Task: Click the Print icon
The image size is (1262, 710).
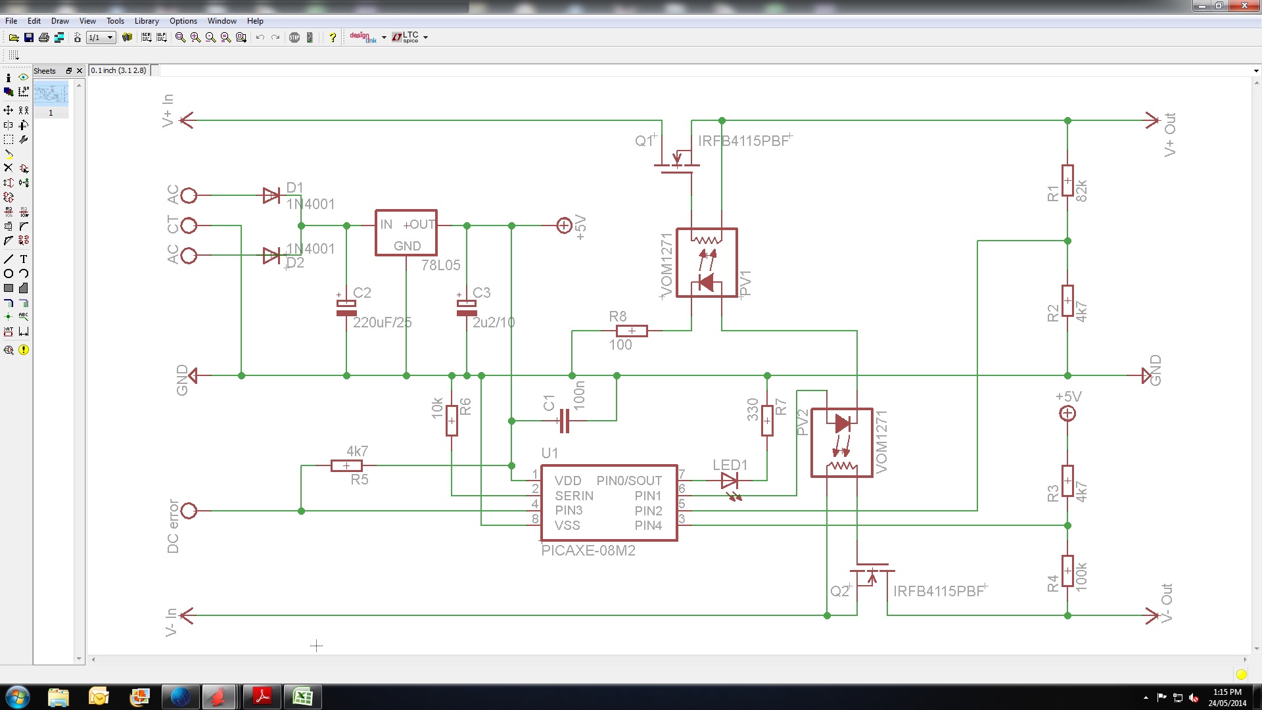Action: (x=44, y=37)
